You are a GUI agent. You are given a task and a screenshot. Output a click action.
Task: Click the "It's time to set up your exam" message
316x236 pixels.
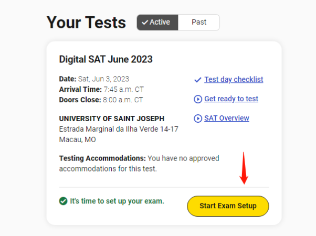[x=117, y=201]
